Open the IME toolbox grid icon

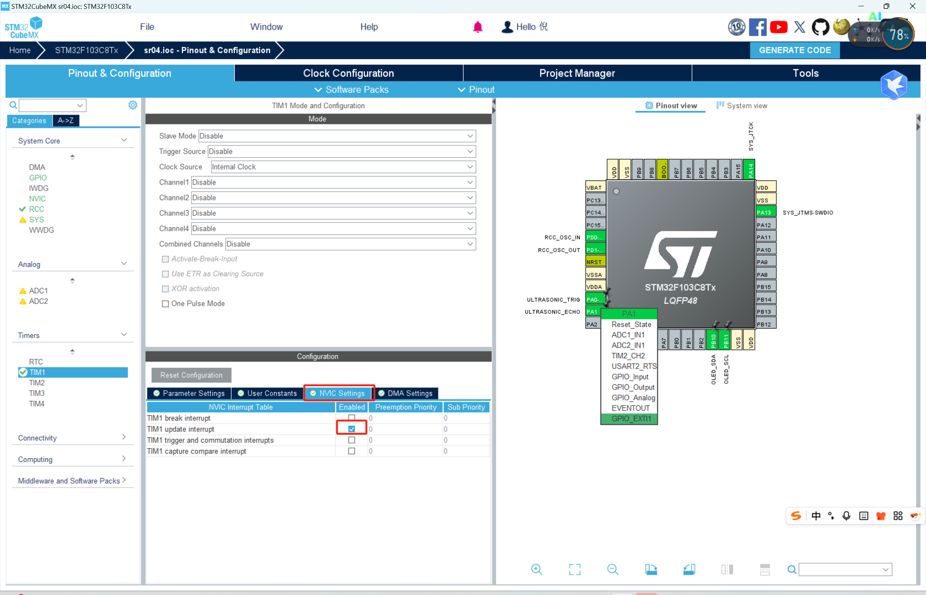point(898,516)
